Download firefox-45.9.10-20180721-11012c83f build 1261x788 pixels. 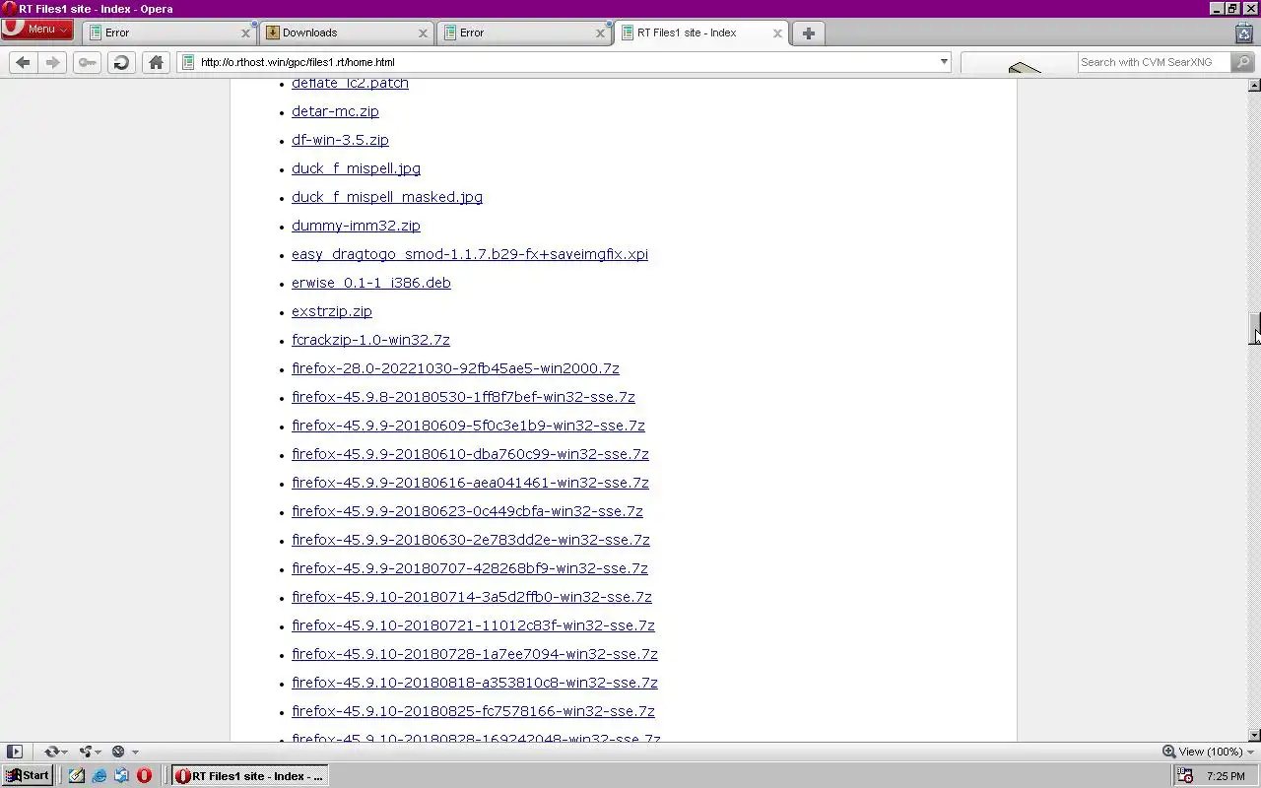(x=473, y=625)
